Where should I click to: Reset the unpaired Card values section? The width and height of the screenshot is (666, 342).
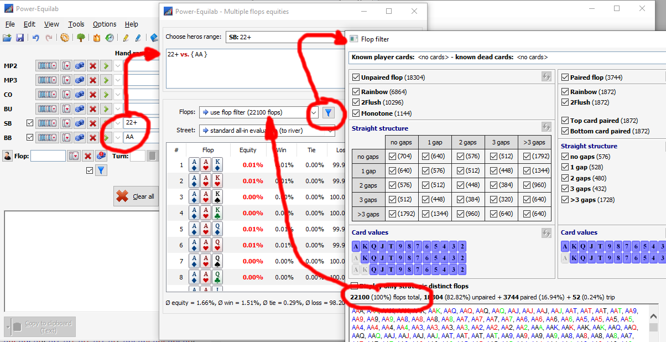(x=546, y=232)
